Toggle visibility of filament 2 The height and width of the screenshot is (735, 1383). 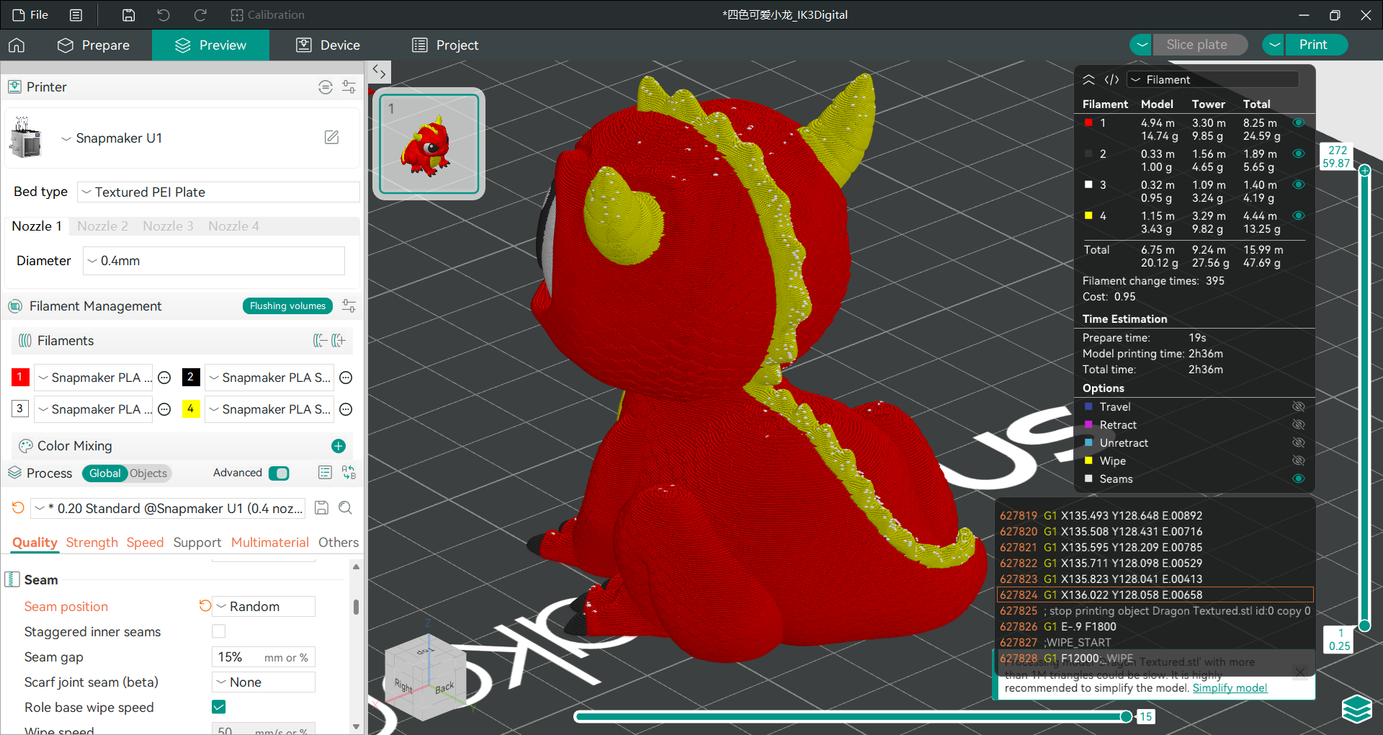[1298, 154]
